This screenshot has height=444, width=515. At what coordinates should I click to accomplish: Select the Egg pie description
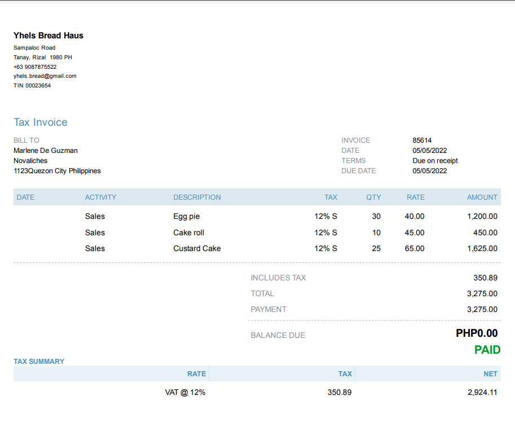(187, 217)
